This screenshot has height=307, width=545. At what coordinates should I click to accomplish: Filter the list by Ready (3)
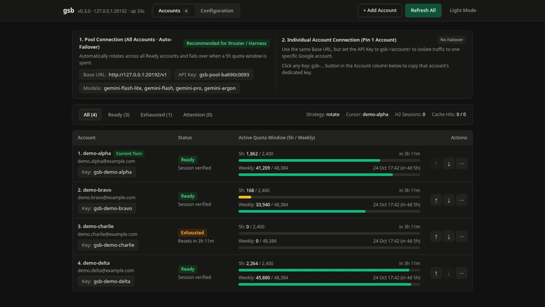point(119,115)
